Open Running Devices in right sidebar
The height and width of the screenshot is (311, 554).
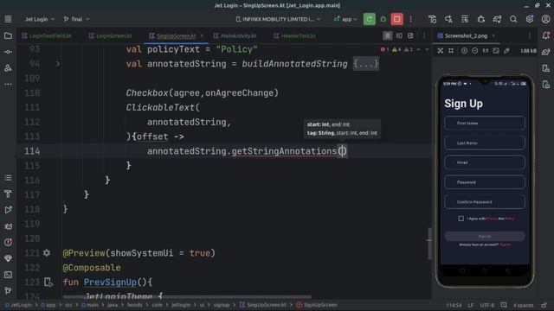click(x=546, y=85)
